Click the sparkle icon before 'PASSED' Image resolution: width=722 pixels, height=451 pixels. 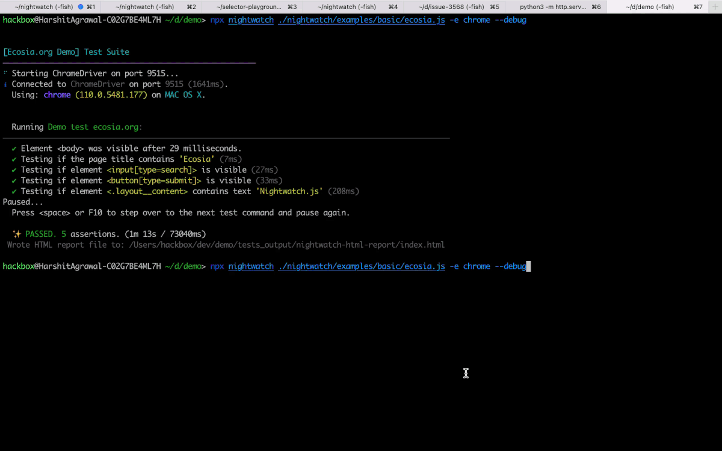tap(16, 235)
